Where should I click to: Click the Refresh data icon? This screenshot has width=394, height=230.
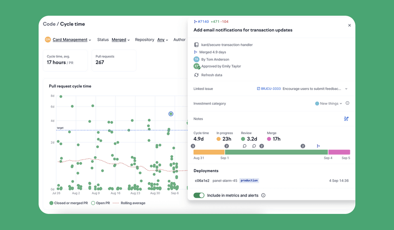[196, 75]
